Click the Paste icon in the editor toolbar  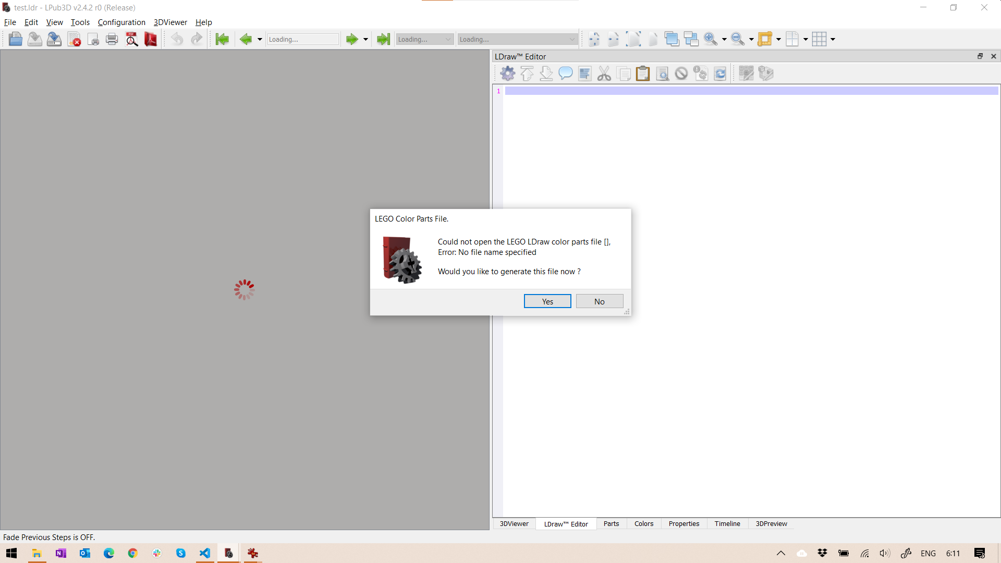[x=643, y=74]
